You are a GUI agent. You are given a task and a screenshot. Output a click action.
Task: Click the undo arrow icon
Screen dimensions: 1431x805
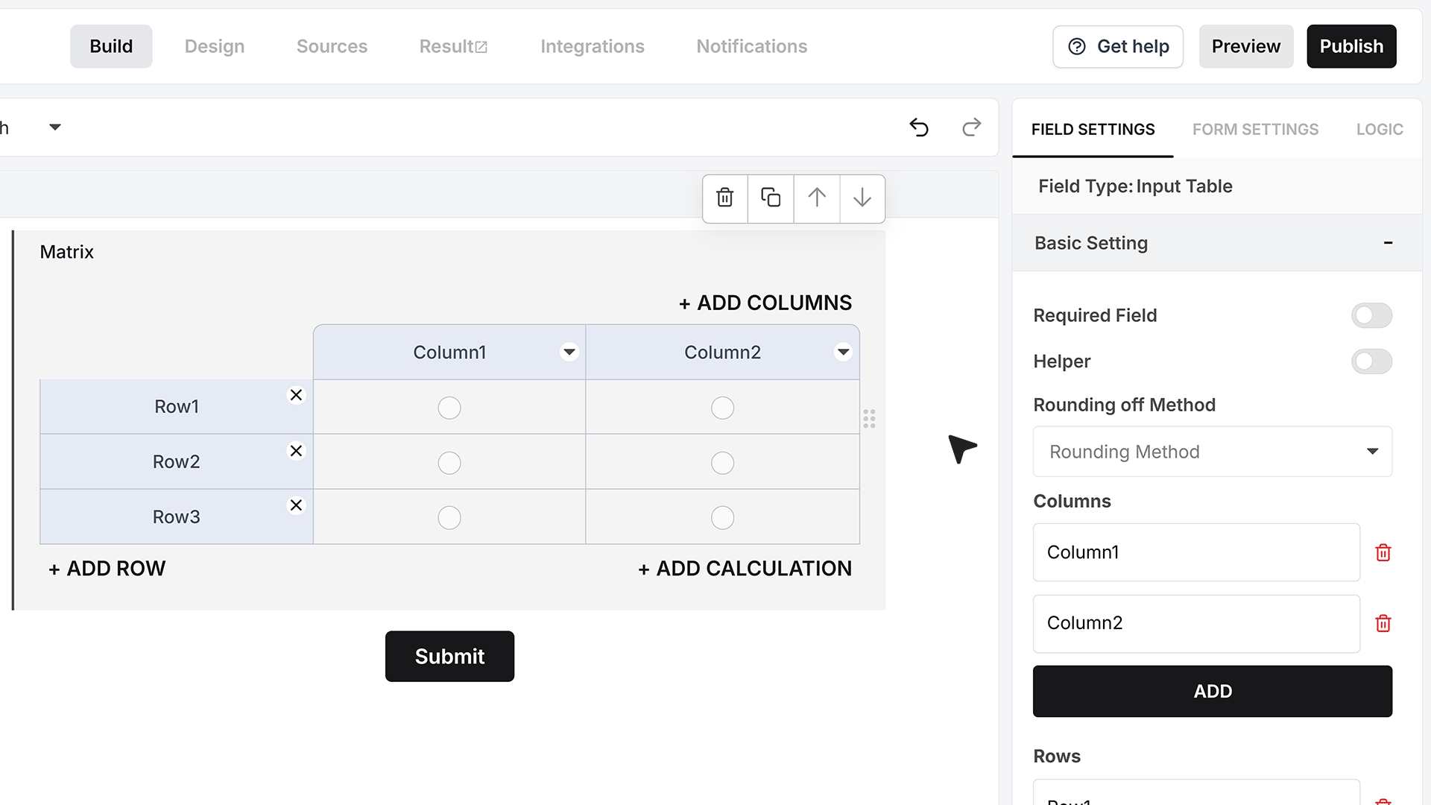click(919, 127)
